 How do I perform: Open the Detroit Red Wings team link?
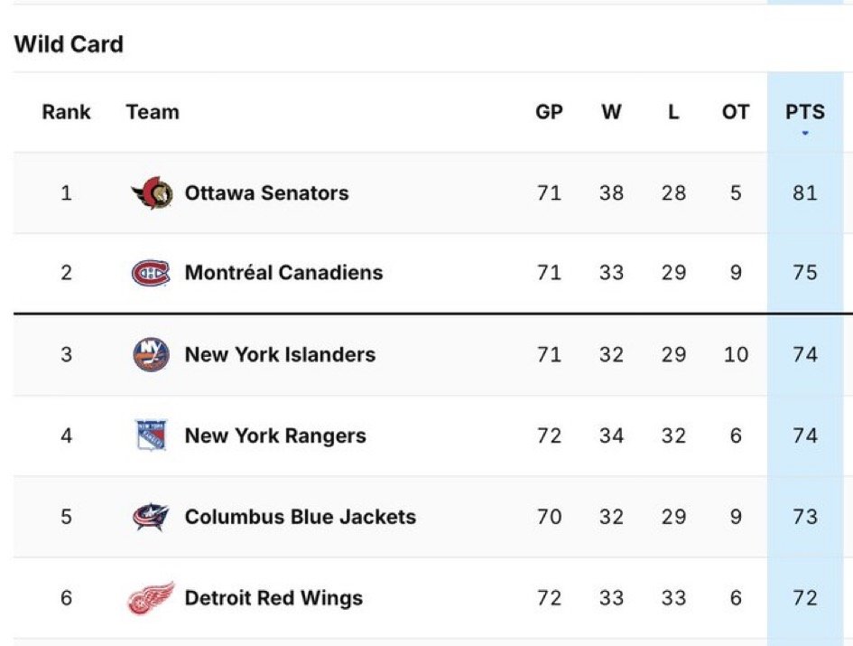point(274,598)
